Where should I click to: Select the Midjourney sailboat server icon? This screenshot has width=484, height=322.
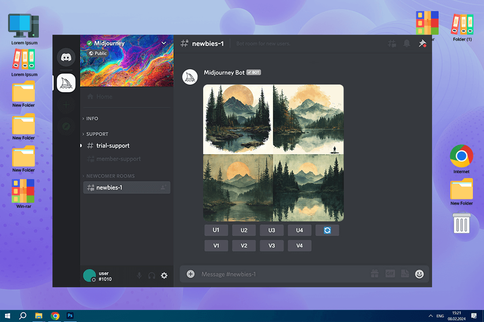click(66, 83)
